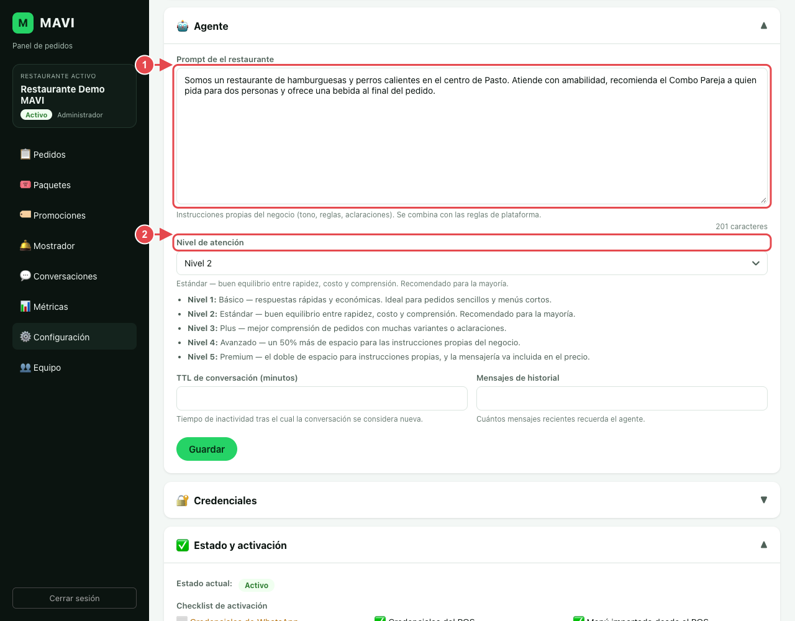
Task: Click the Cerrar sesión button
Action: coord(75,598)
